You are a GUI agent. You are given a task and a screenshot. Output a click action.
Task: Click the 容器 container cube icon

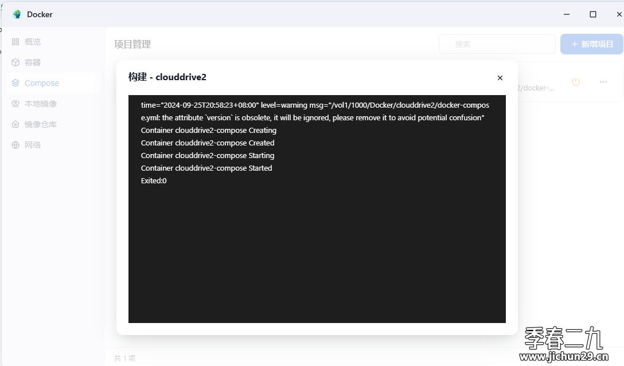(15, 62)
